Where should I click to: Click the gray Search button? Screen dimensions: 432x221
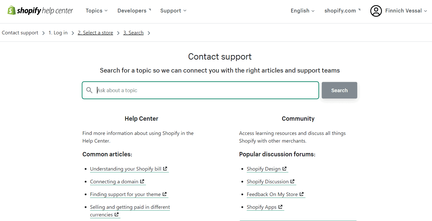coord(339,90)
